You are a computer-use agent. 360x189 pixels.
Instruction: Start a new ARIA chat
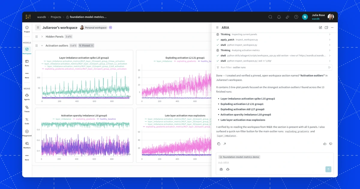pyautogui.click(x=320, y=28)
